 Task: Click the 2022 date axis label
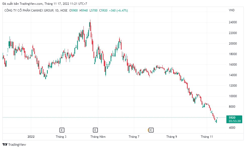coord(31,137)
